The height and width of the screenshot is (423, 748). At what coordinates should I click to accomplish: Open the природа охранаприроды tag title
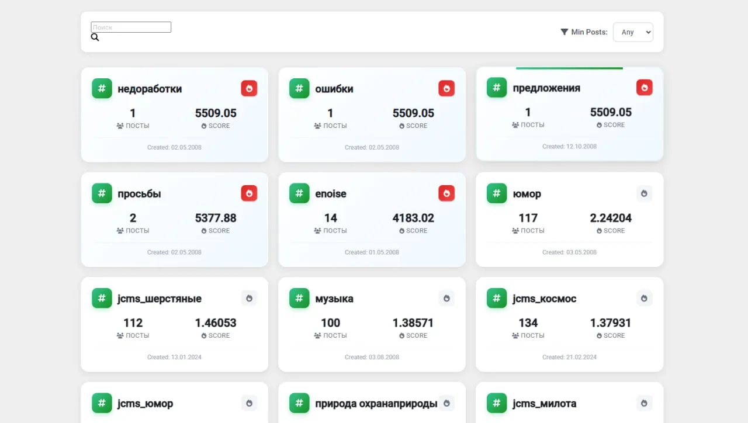(376, 404)
